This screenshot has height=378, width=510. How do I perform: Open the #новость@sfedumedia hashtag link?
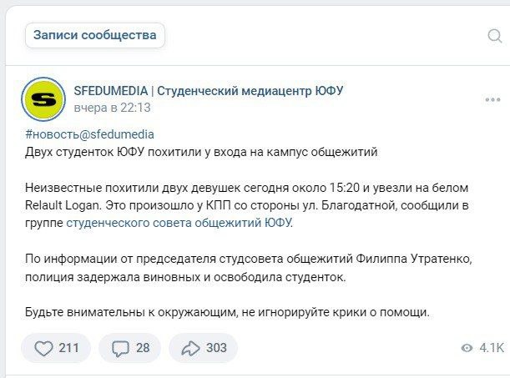pos(89,134)
